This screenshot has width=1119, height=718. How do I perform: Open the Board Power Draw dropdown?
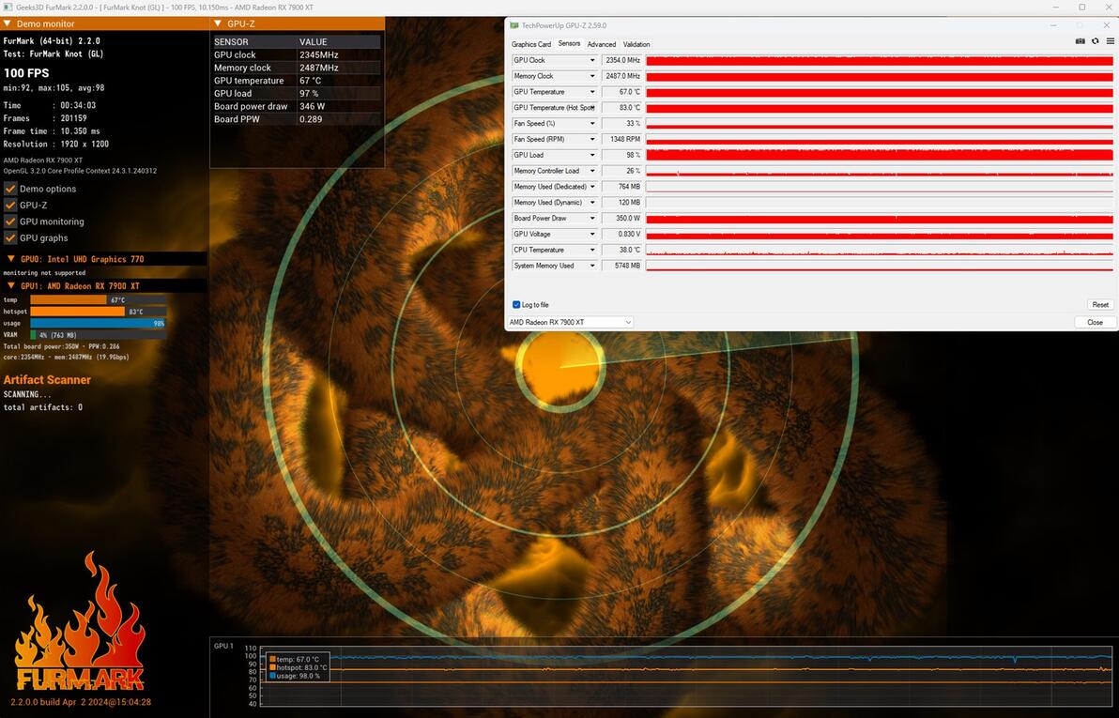pos(591,219)
